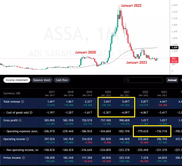Click the 297.02 B operating income value
Image resolution: width=182 pixels, height=166 pixels.
(50, 139)
